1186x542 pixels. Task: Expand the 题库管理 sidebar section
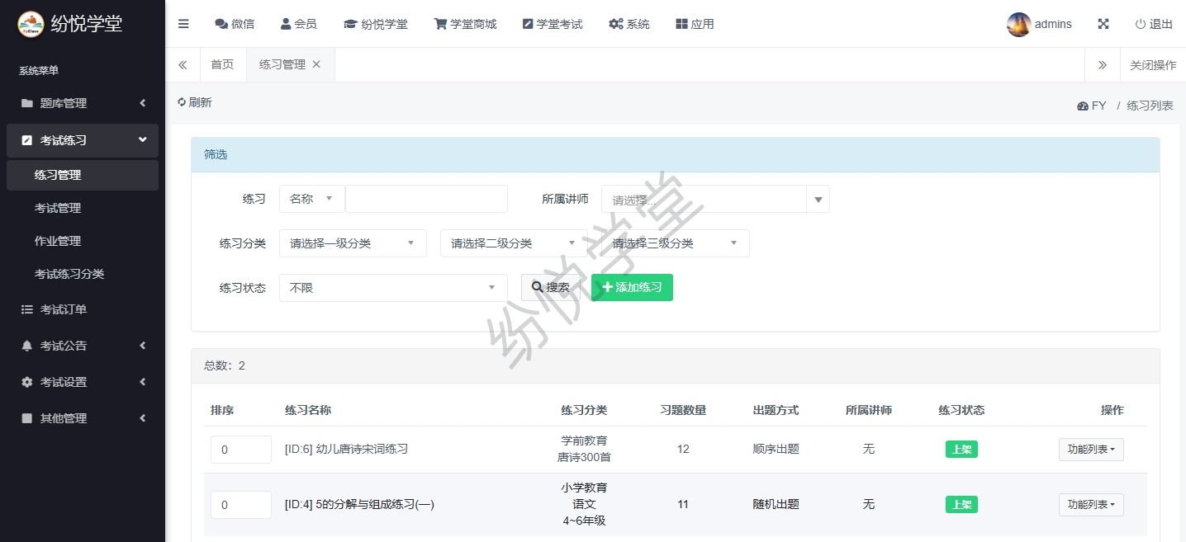coord(83,103)
